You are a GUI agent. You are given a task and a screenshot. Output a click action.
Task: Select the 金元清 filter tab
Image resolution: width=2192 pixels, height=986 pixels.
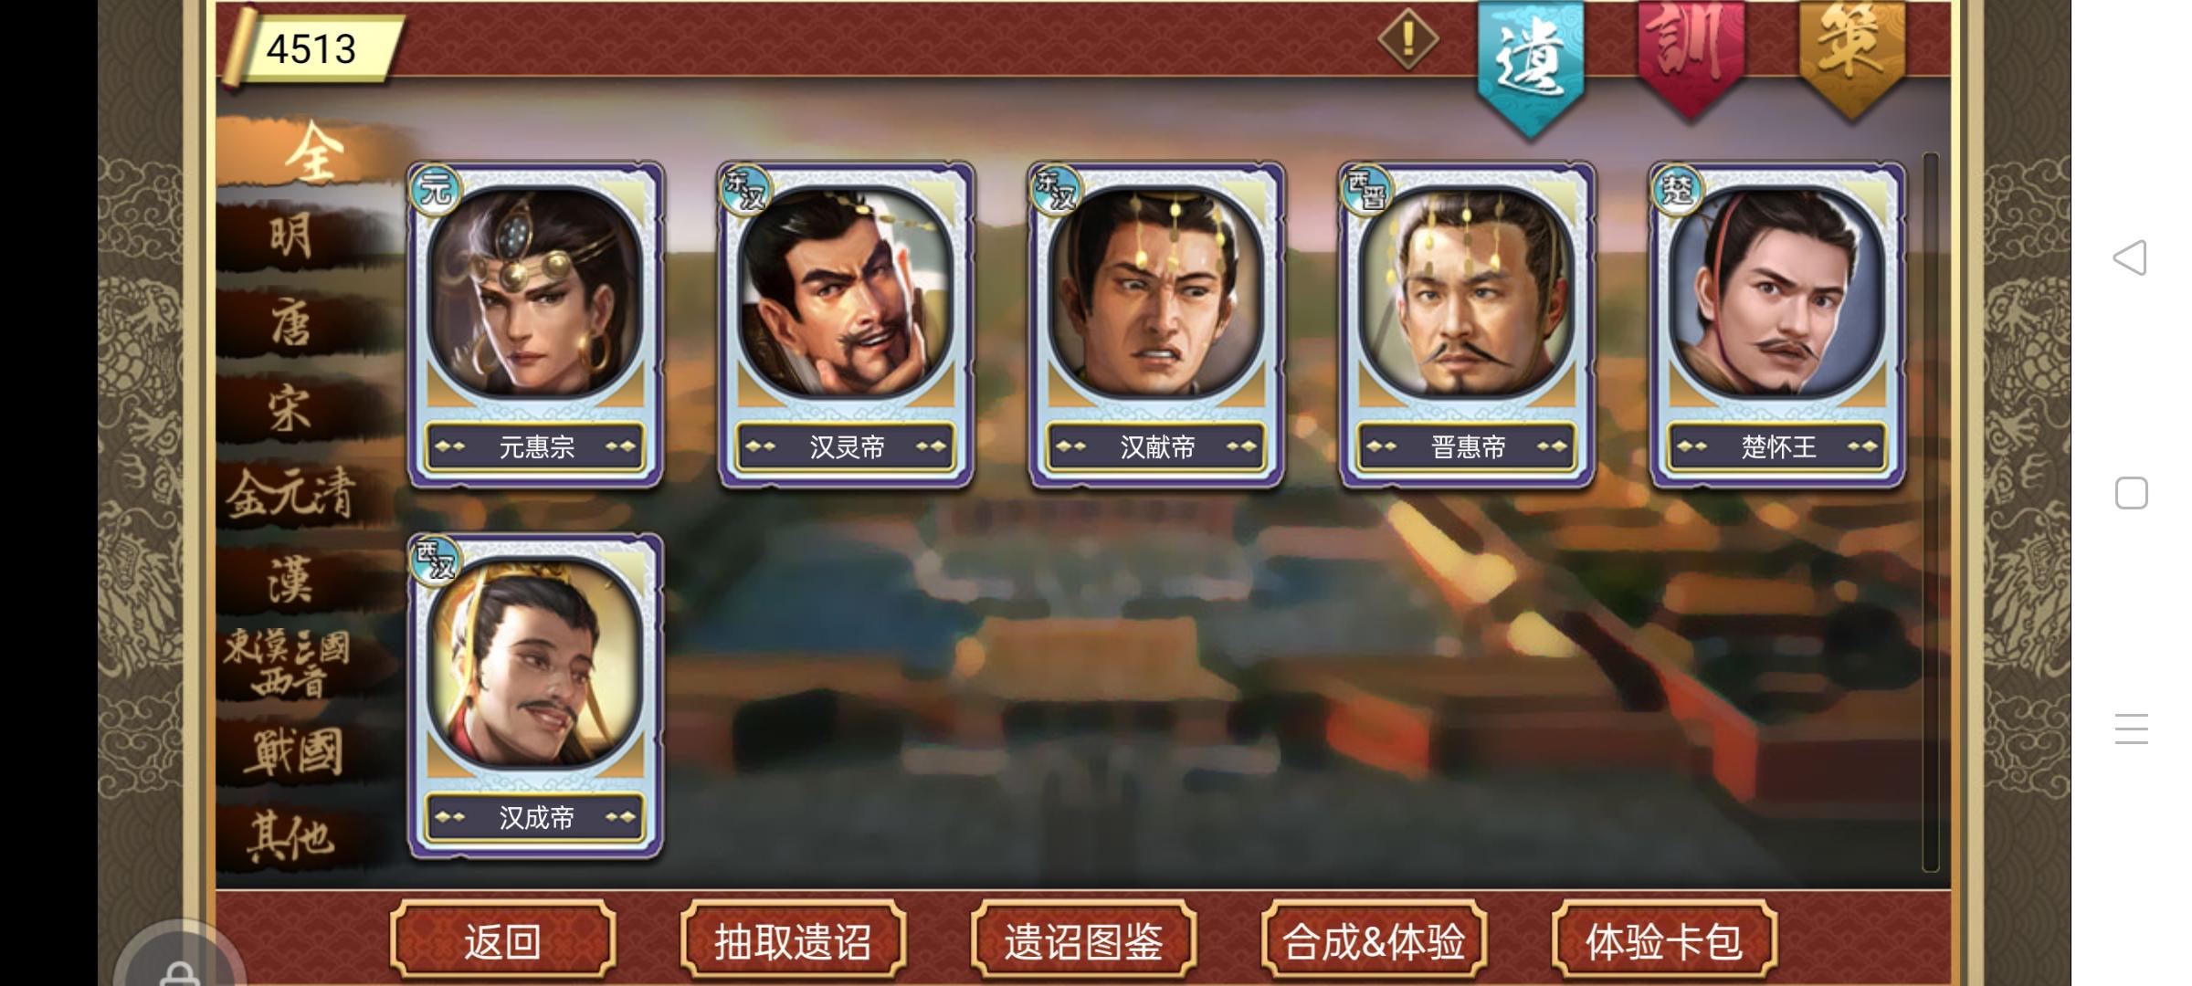[290, 495]
